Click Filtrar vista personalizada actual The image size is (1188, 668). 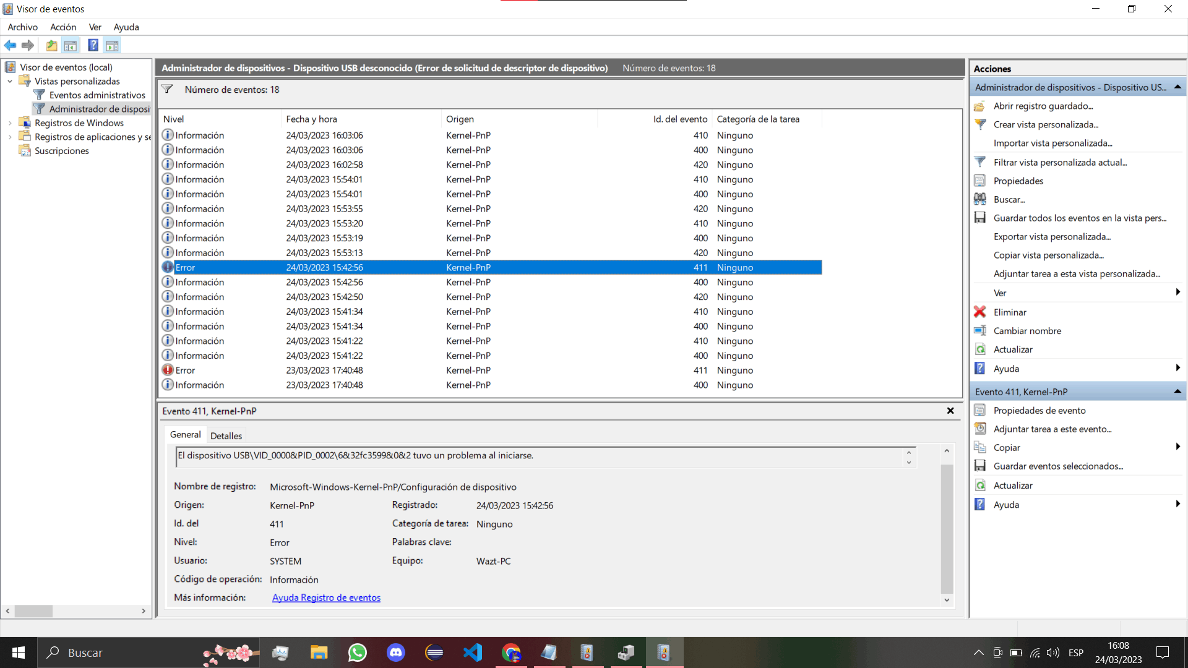click(x=1060, y=162)
